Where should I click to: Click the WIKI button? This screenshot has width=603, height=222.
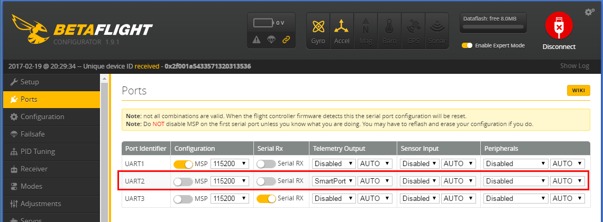pos(578,91)
